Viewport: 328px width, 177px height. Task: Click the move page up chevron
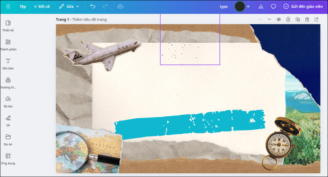point(260,19)
